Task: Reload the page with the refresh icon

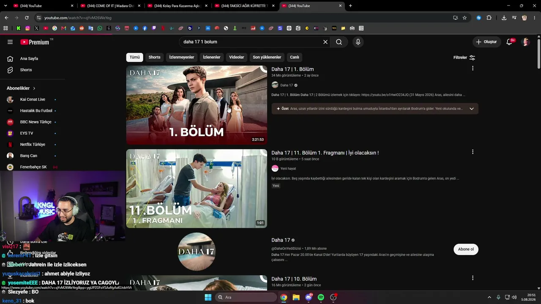Action: click(27, 18)
